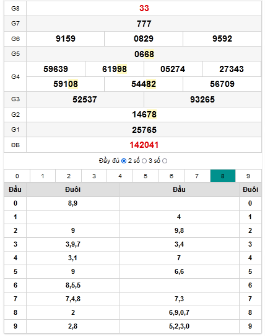Select digit filter tab 2
This screenshot has height=336, width=265.
[x=68, y=176]
